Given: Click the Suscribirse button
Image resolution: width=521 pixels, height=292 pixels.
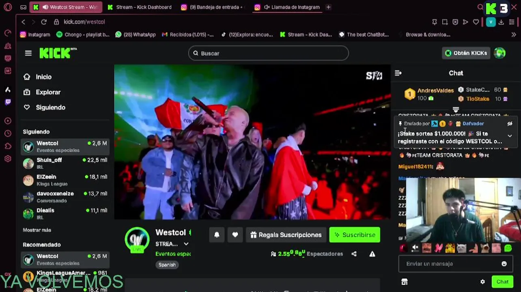Looking at the screenshot, I should click(x=355, y=235).
